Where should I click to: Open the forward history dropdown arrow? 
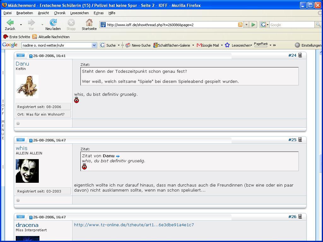pos(43,25)
